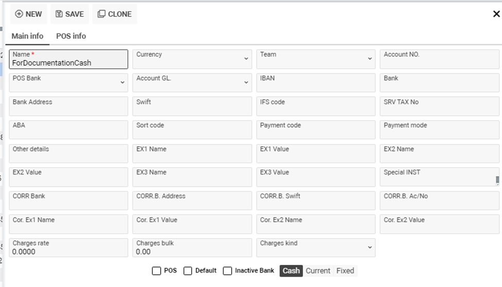Screen dimensions: 502x287
Task: Expand the Team dropdown
Action: [x=316, y=59]
